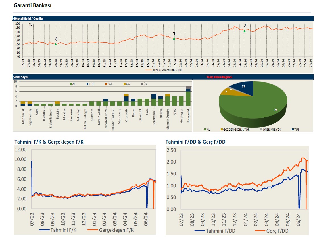Click the gold pie slice labeled 7
The height and width of the screenshot is (238, 317).
(x=225, y=92)
